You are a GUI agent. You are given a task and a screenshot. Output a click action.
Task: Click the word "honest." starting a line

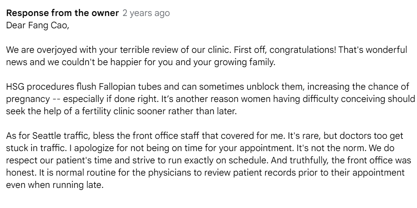pos(21,172)
